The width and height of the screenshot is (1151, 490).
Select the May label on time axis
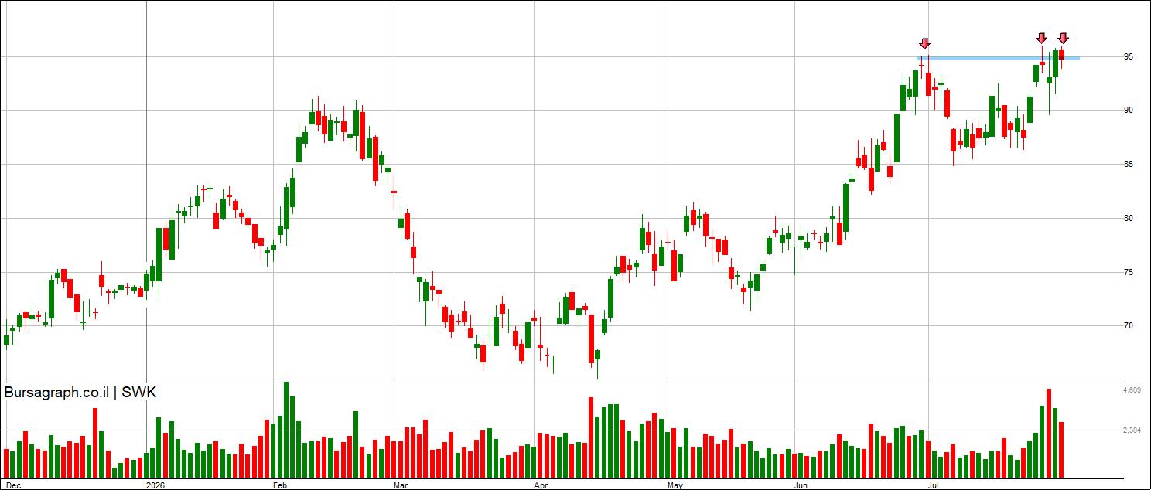pyautogui.click(x=675, y=485)
